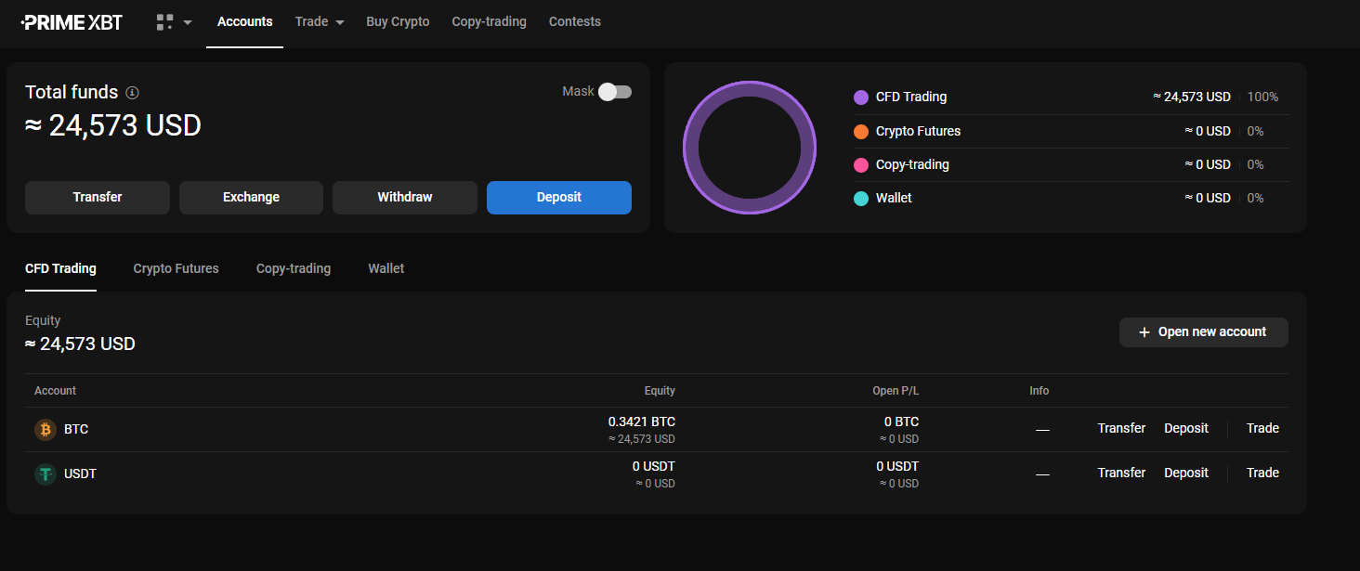Click the PrimeXBT logo

click(x=71, y=21)
